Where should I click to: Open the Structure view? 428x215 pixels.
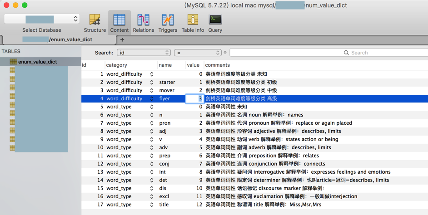point(95,23)
